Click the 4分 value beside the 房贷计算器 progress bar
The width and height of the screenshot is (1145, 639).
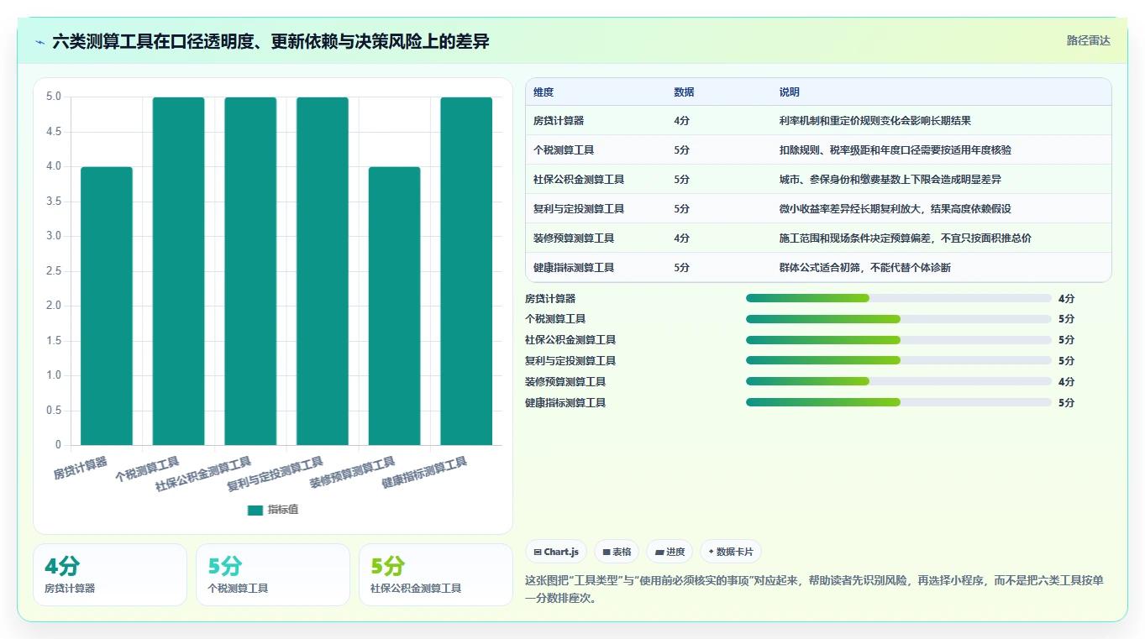tap(1066, 298)
